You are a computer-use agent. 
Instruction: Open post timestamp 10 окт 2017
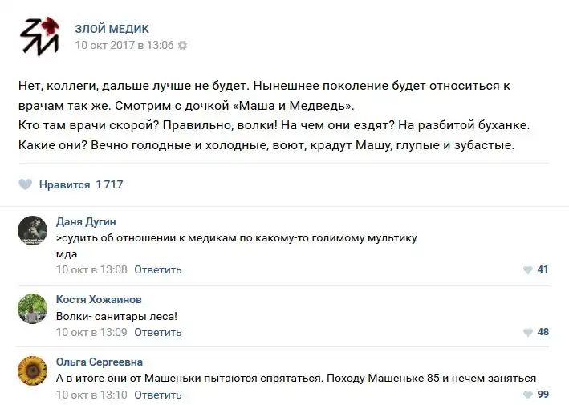(124, 46)
